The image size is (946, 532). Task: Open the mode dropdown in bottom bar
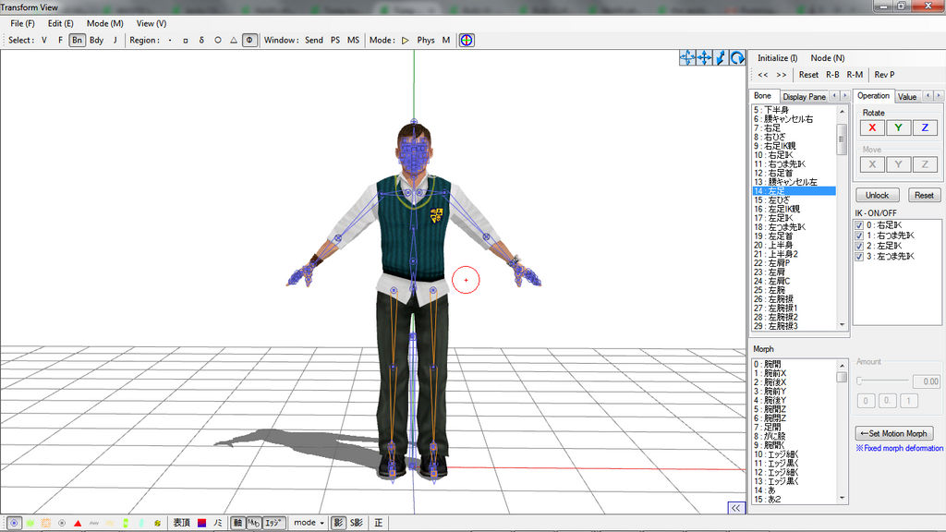pos(308,523)
